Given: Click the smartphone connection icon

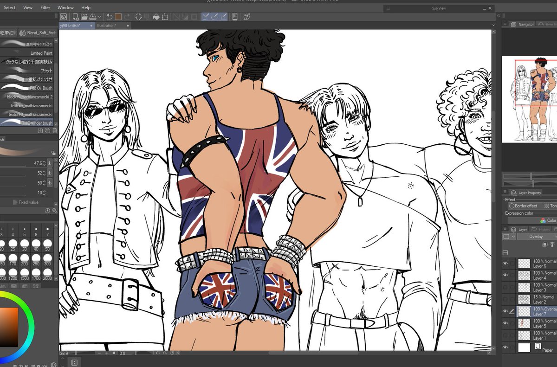Looking at the screenshot, I should pyautogui.click(x=235, y=17).
